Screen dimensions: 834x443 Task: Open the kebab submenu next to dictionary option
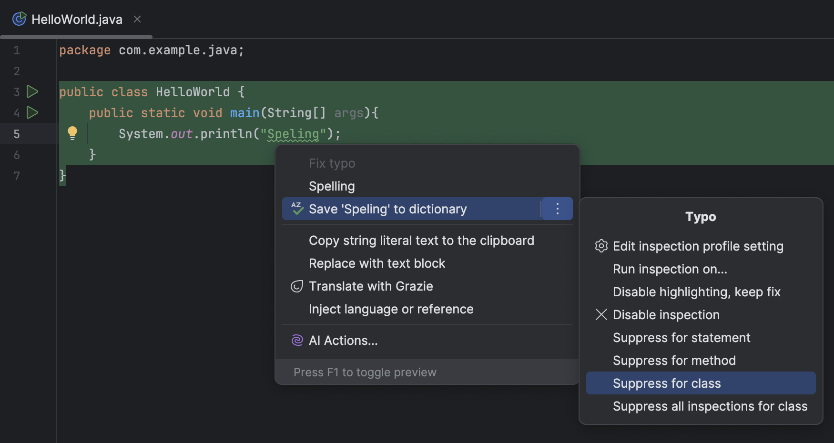(x=557, y=208)
